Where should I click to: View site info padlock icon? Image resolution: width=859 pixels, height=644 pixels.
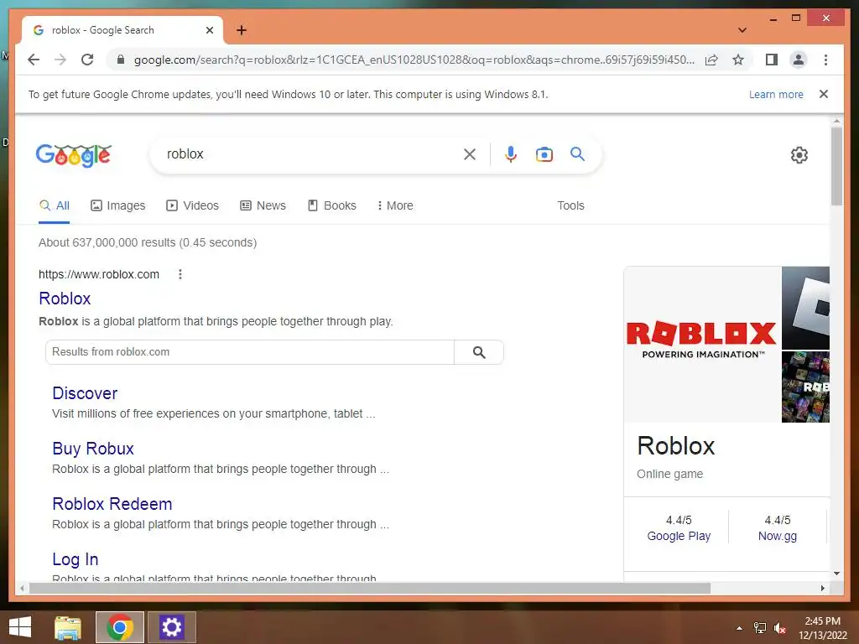(x=121, y=60)
